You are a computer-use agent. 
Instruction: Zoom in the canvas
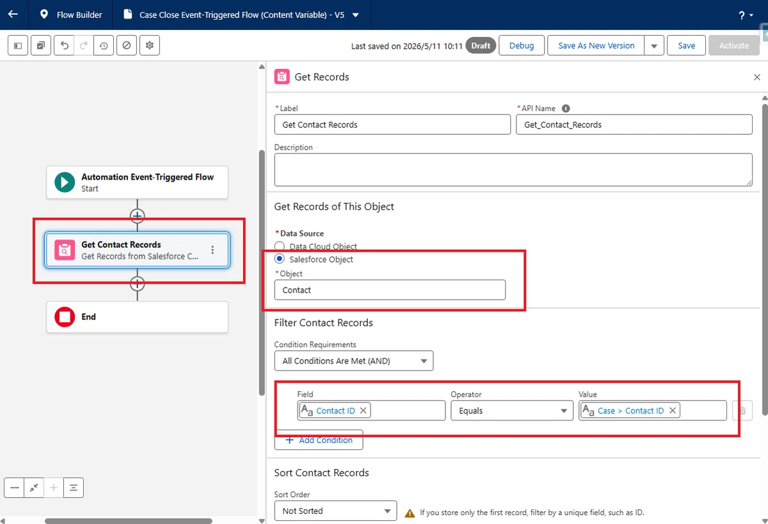[54, 488]
